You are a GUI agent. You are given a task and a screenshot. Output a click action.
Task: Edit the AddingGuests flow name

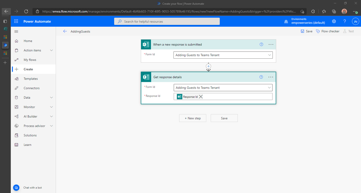(x=80, y=31)
